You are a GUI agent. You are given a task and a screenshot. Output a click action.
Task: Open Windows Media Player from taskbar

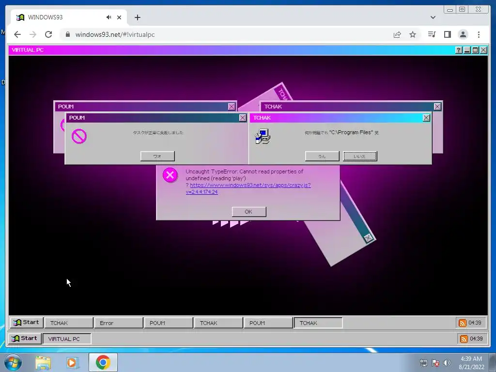point(72,362)
